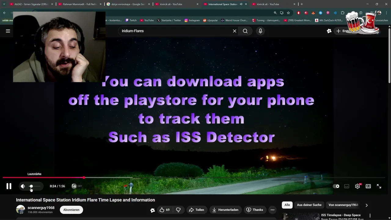The image size is (391, 220).
Task: Open the Weird House Choir bookmark
Action: (234, 20)
